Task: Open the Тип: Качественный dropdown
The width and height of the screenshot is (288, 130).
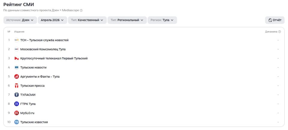Action: click(87, 20)
